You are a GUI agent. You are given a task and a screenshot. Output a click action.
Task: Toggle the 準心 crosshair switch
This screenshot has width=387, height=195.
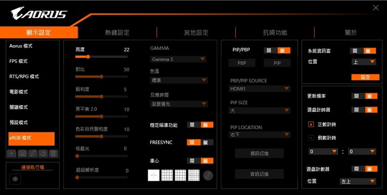[200, 161]
